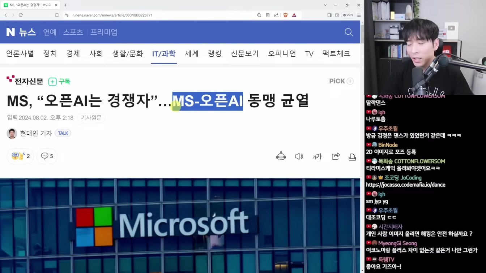Click the Brave Rewards triangle icon

pyautogui.click(x=294, y=15)
